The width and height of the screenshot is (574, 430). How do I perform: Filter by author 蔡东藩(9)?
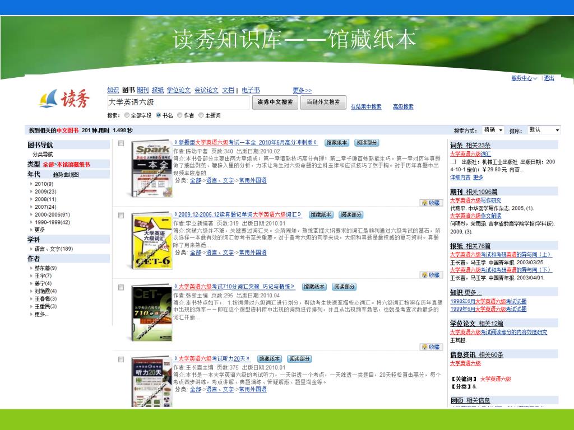[45, 268]
